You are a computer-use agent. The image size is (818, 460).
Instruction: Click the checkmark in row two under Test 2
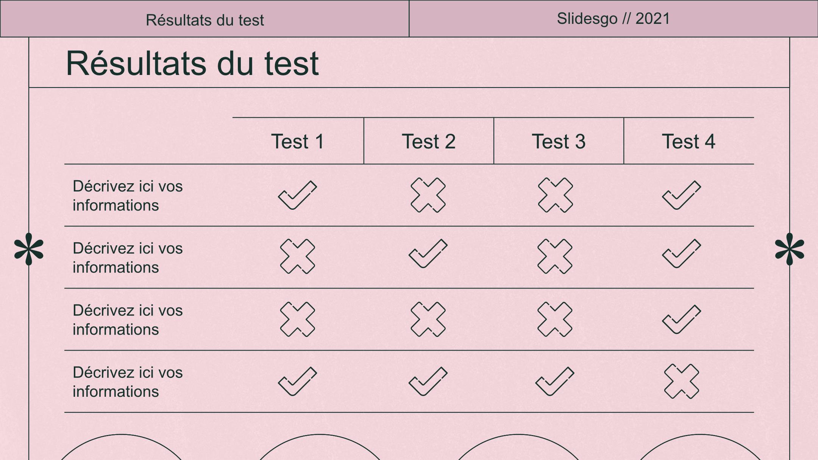(x=428, y=254)
